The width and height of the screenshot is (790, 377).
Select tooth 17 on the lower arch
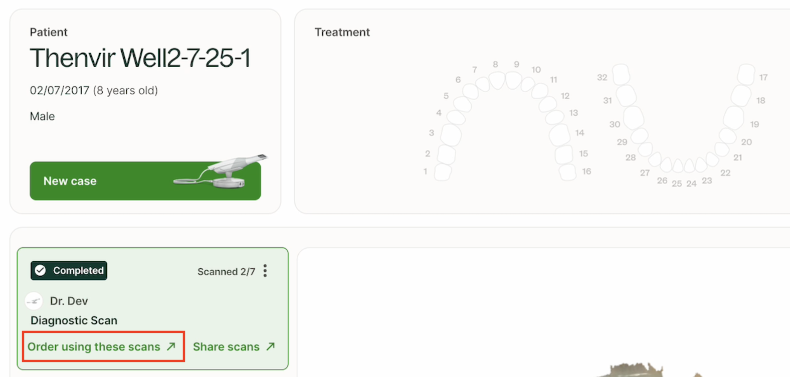(x=746, y=74)
